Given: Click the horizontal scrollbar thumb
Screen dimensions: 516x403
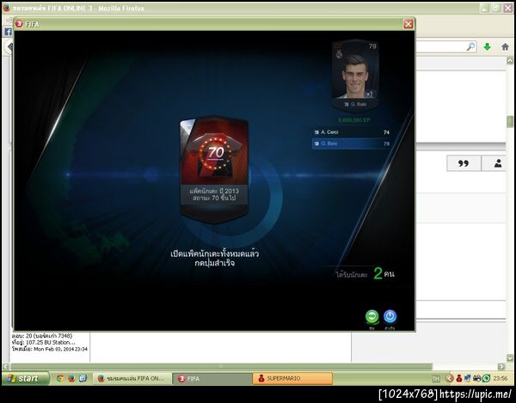Looking at the screenshot, I should pyautogui.click(x=221, y=366).
